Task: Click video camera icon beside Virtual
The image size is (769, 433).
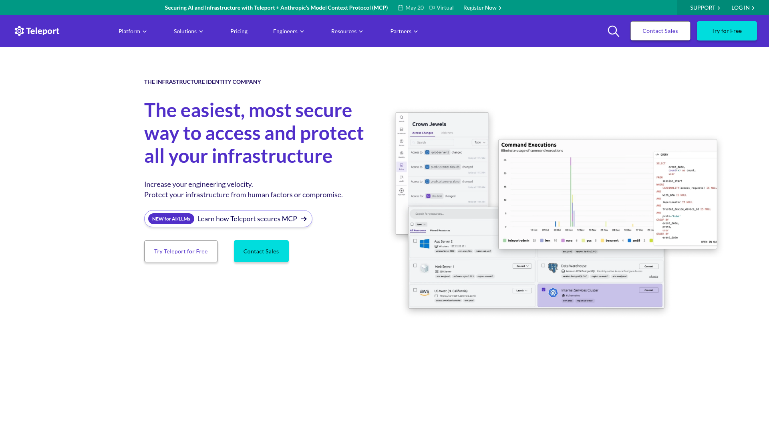Action: [x=432, y=8]
